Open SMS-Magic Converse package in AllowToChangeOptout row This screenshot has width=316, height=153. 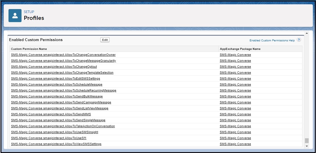pos(235,67)
